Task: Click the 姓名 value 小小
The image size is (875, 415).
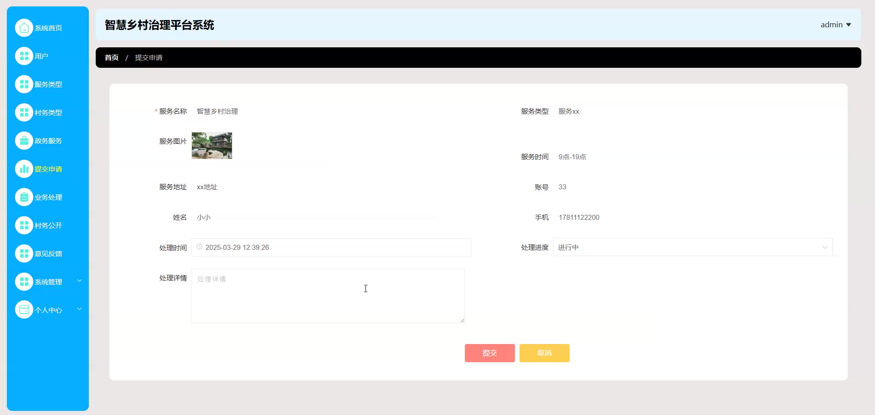Action: point(204,218)
